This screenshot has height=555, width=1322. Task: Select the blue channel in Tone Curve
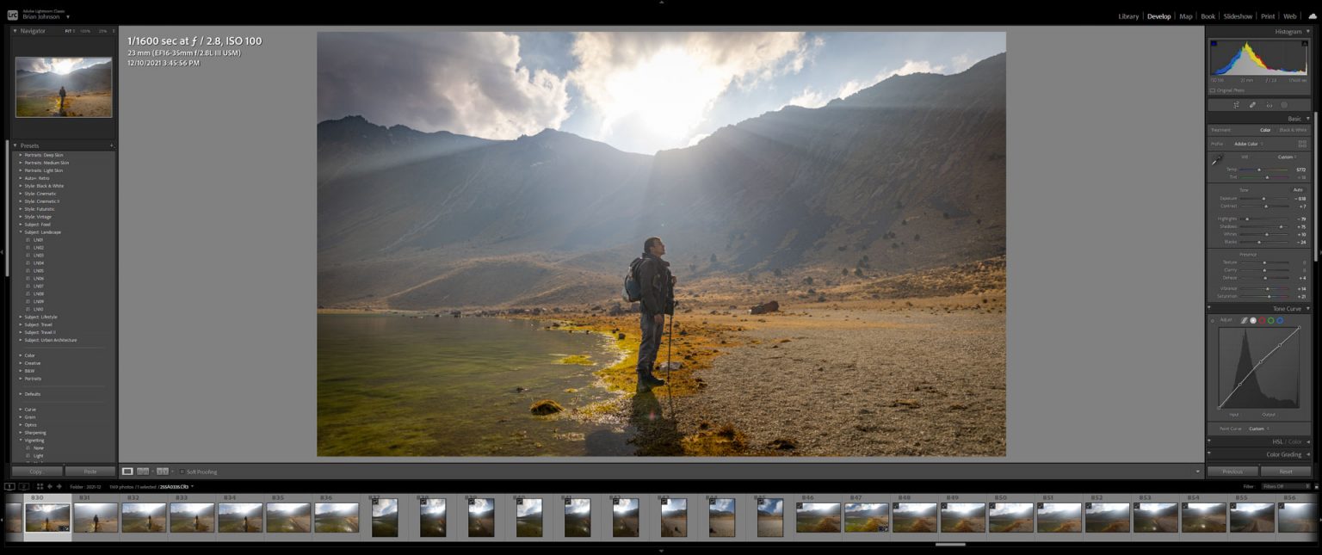tap(1280, 320)
